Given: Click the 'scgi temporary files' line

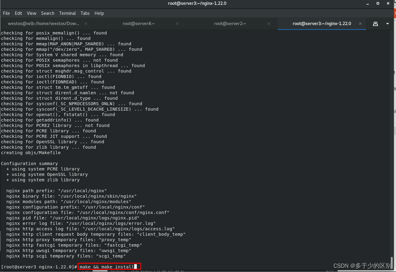Looking at the screenshot, I should 66,256.
